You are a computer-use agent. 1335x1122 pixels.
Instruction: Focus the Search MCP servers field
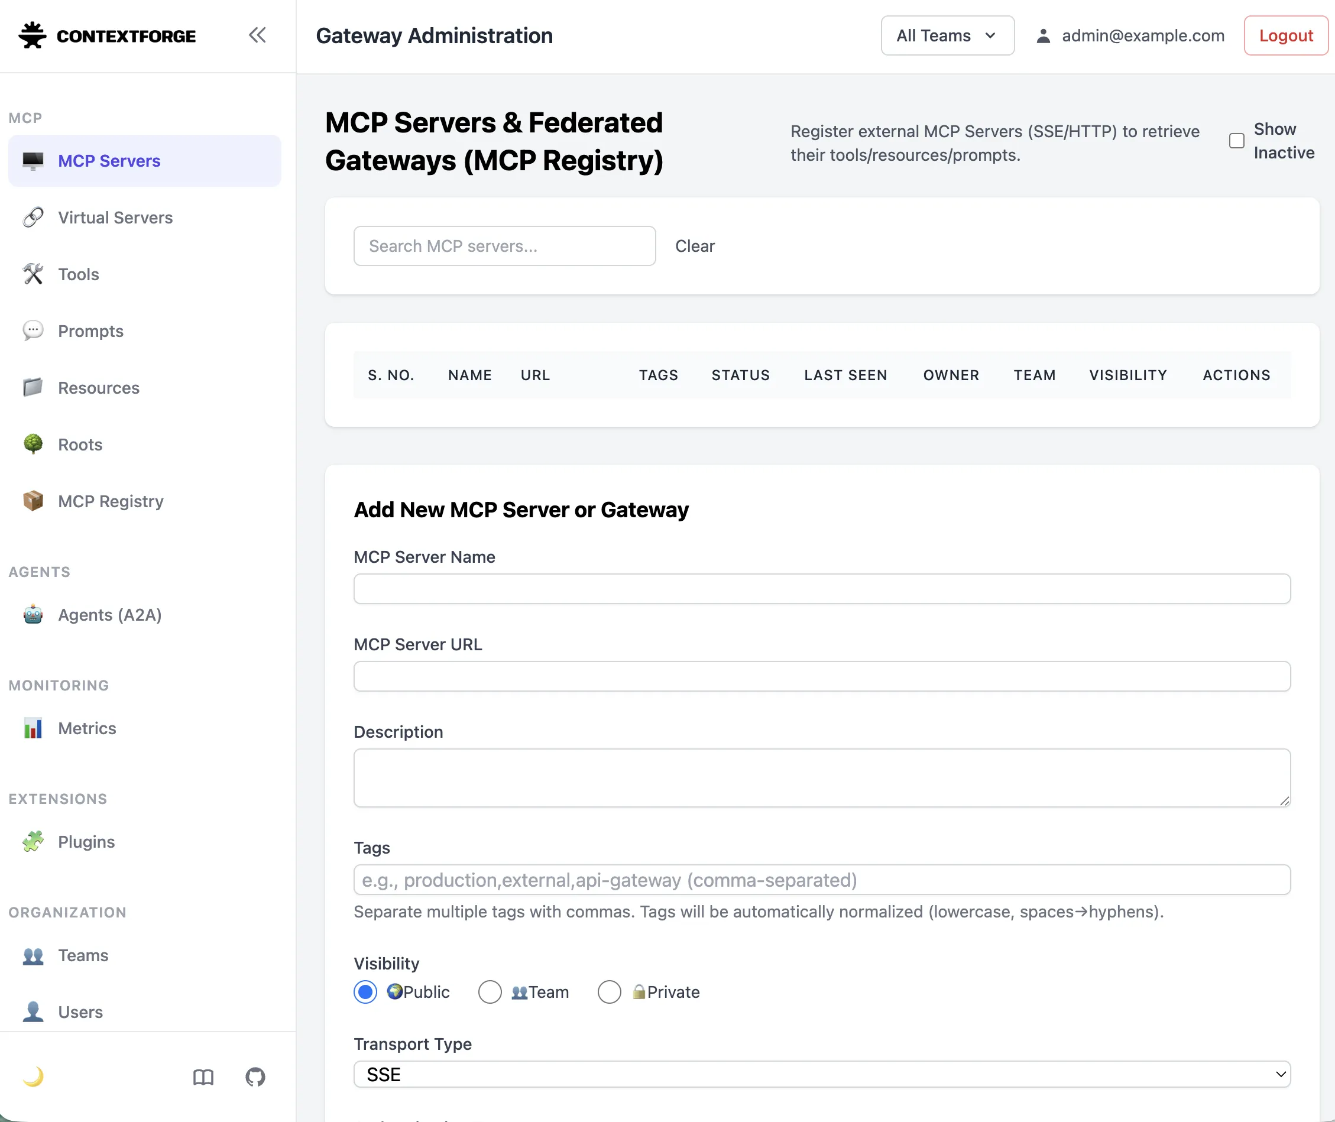point(504,246)
